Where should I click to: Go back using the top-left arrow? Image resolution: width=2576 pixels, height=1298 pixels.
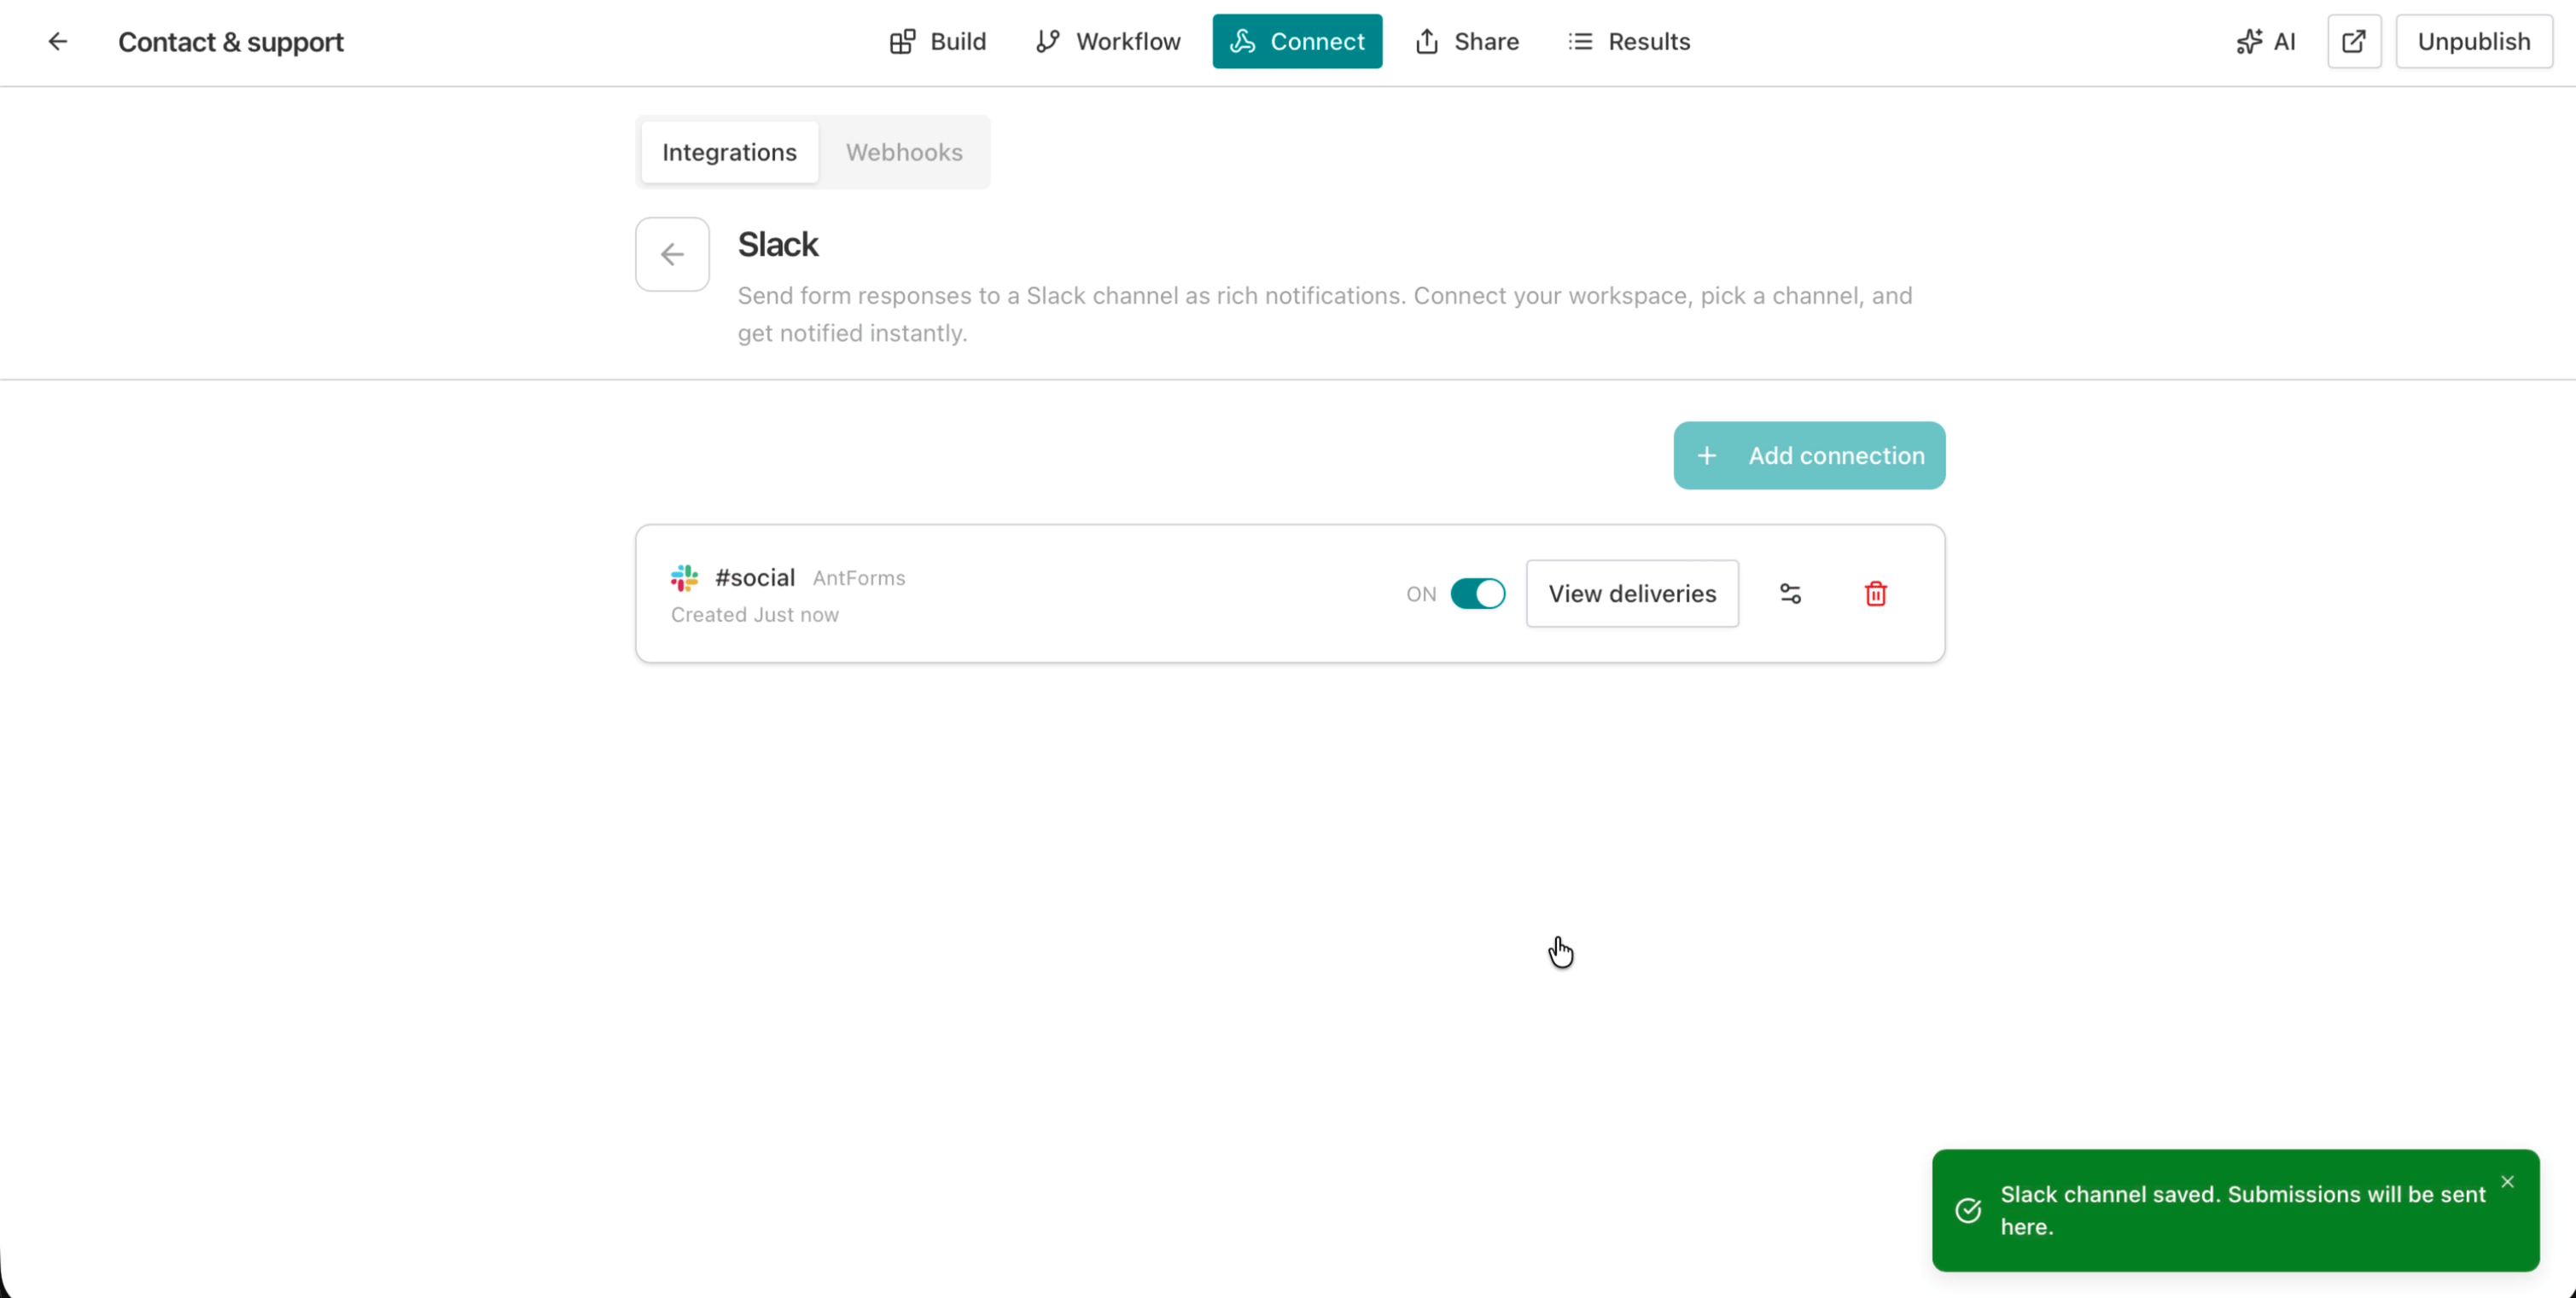[x=57, y=41]
